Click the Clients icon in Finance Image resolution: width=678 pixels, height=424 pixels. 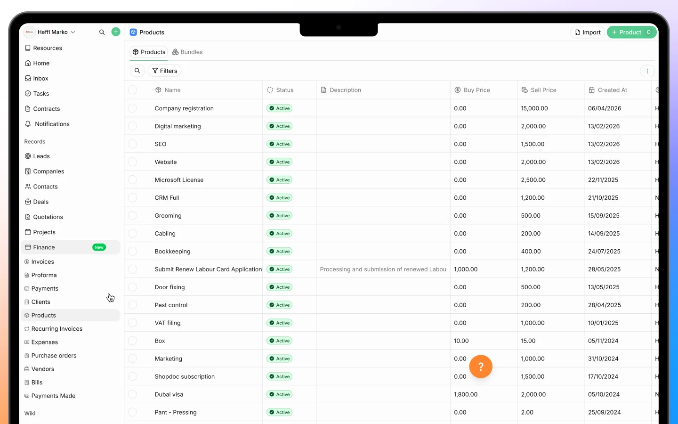point(27,302)
